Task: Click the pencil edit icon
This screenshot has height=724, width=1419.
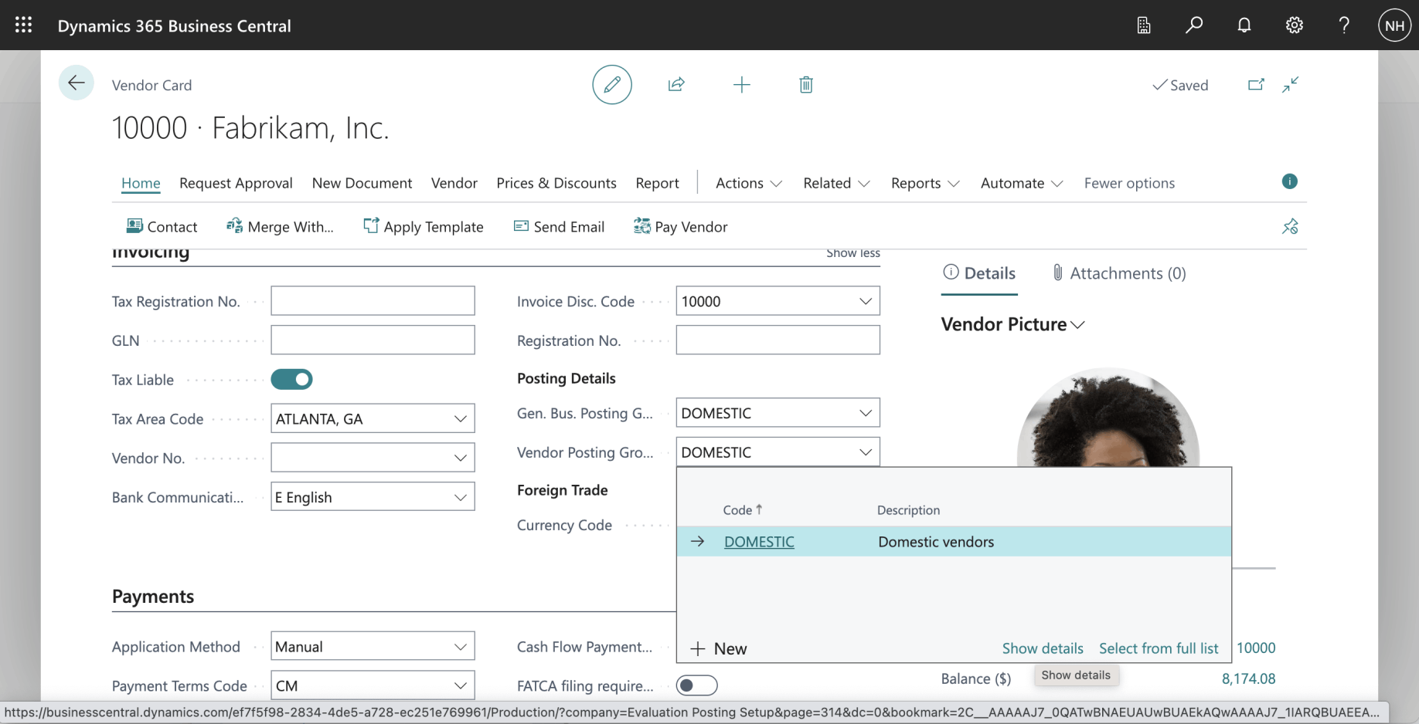Action: point(611,85)
